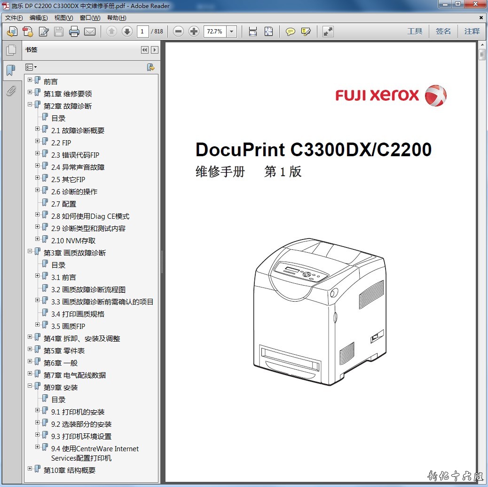Click the email envelope icon

(x=90, y=32)
